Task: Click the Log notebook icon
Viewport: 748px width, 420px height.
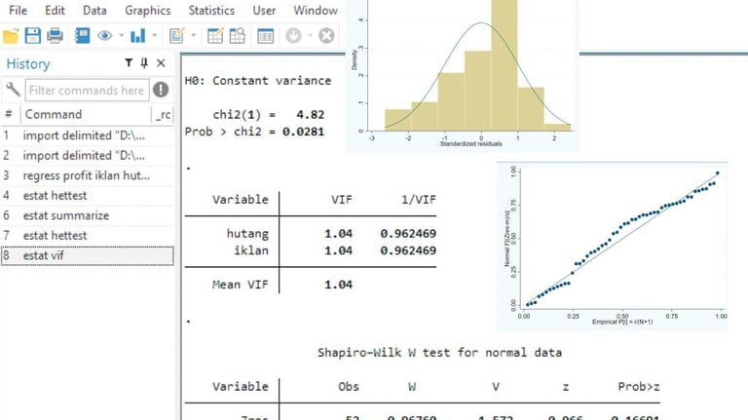Action: coord(82,36)
